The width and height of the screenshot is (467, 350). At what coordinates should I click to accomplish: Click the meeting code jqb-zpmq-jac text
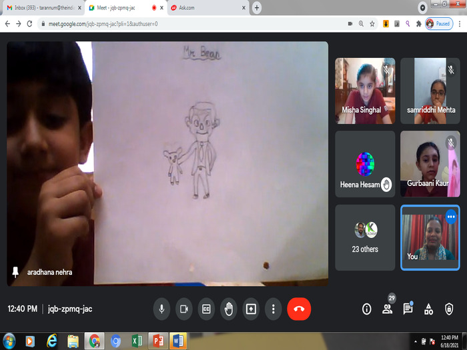(x=70, y=309)
